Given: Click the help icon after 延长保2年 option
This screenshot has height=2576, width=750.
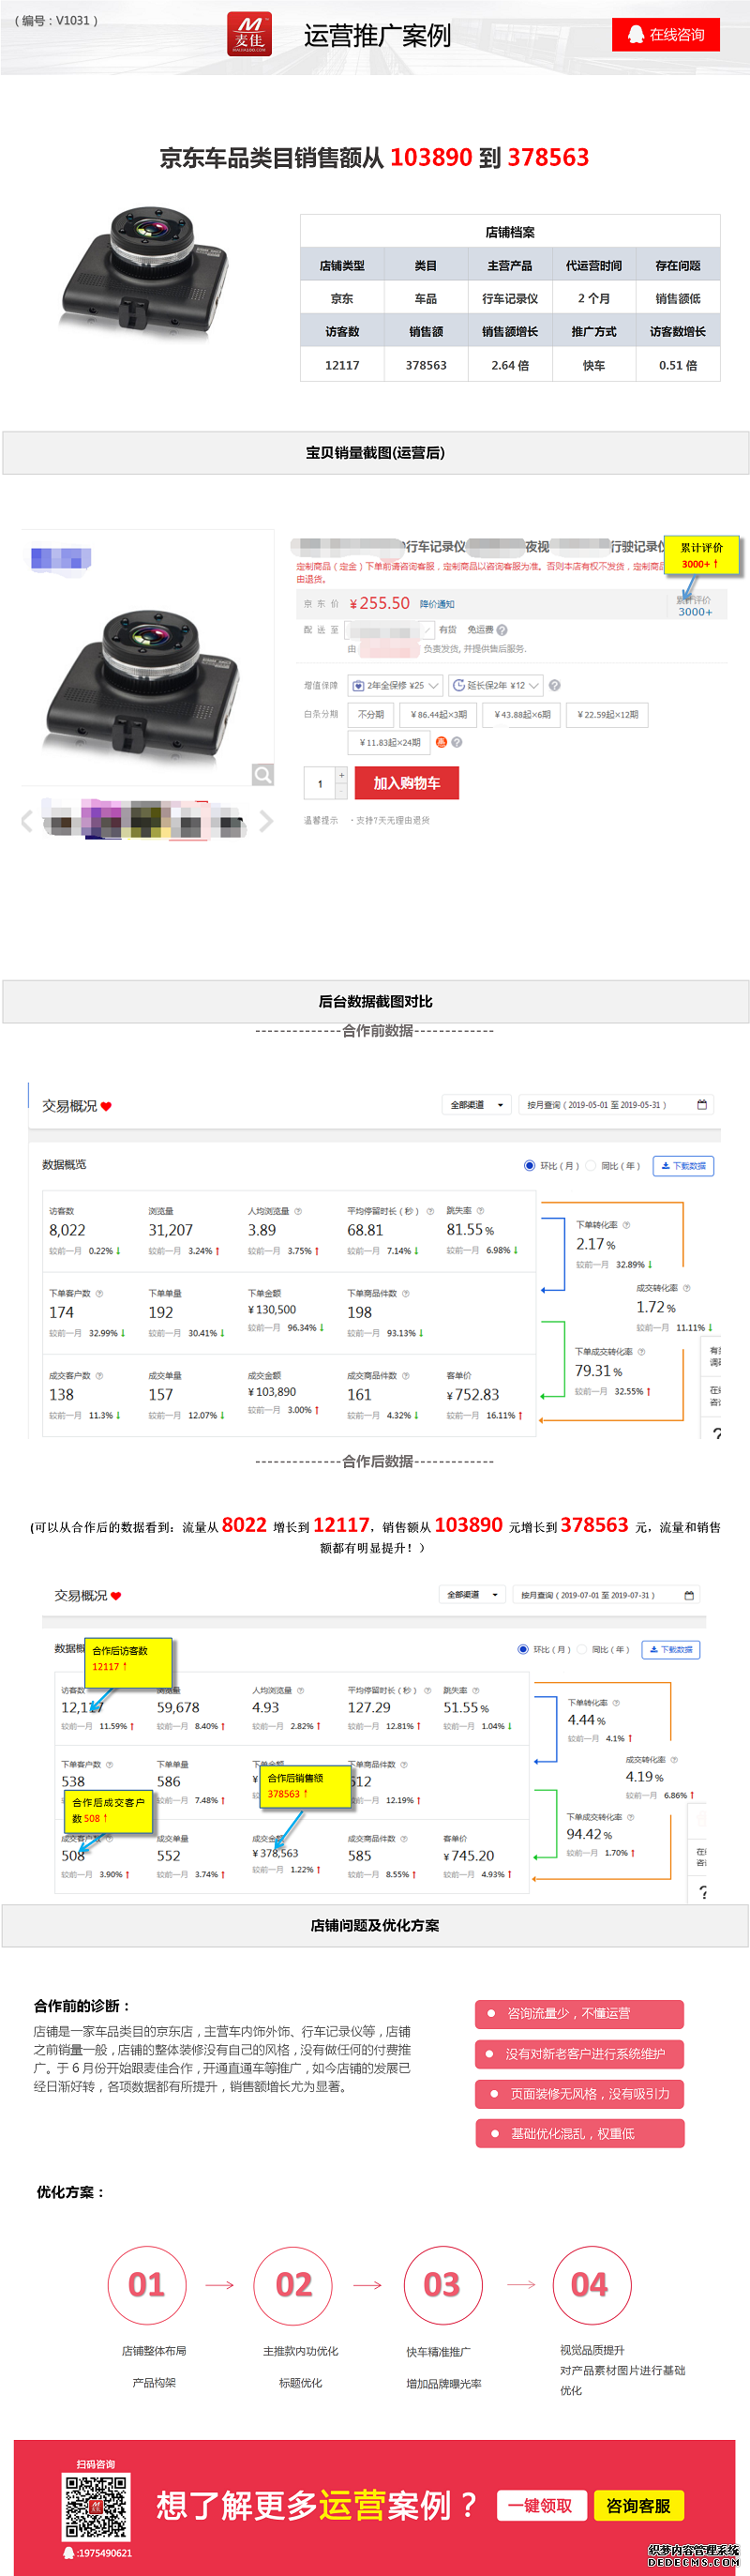Looking at the screenshot, I should tap(555, 685).
